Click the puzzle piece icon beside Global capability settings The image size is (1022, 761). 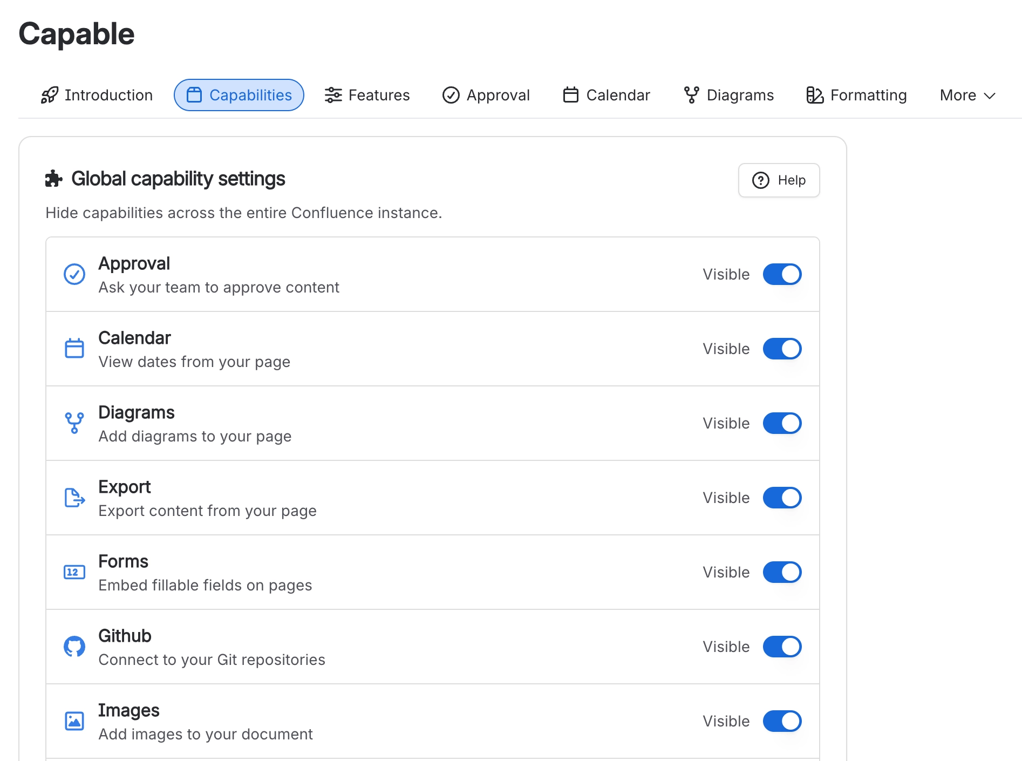click(x=54, y=179)
